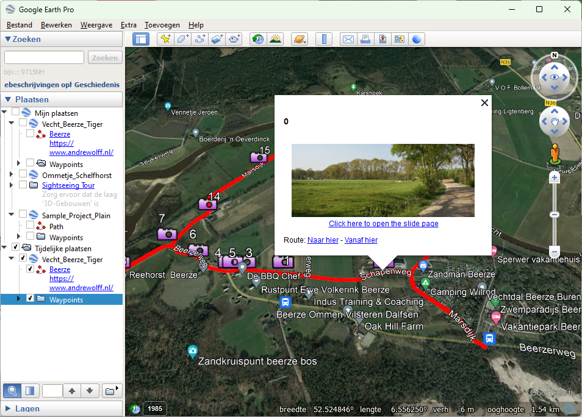582x417 pixels.
Task: Click 'Click here to open the slide page' link
Action: (383, 224)
